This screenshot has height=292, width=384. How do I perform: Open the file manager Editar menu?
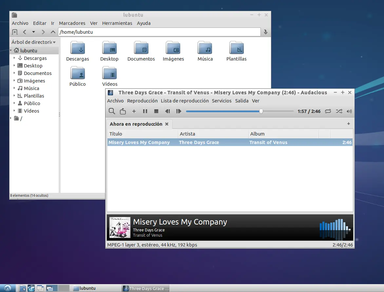coord(40,23)
